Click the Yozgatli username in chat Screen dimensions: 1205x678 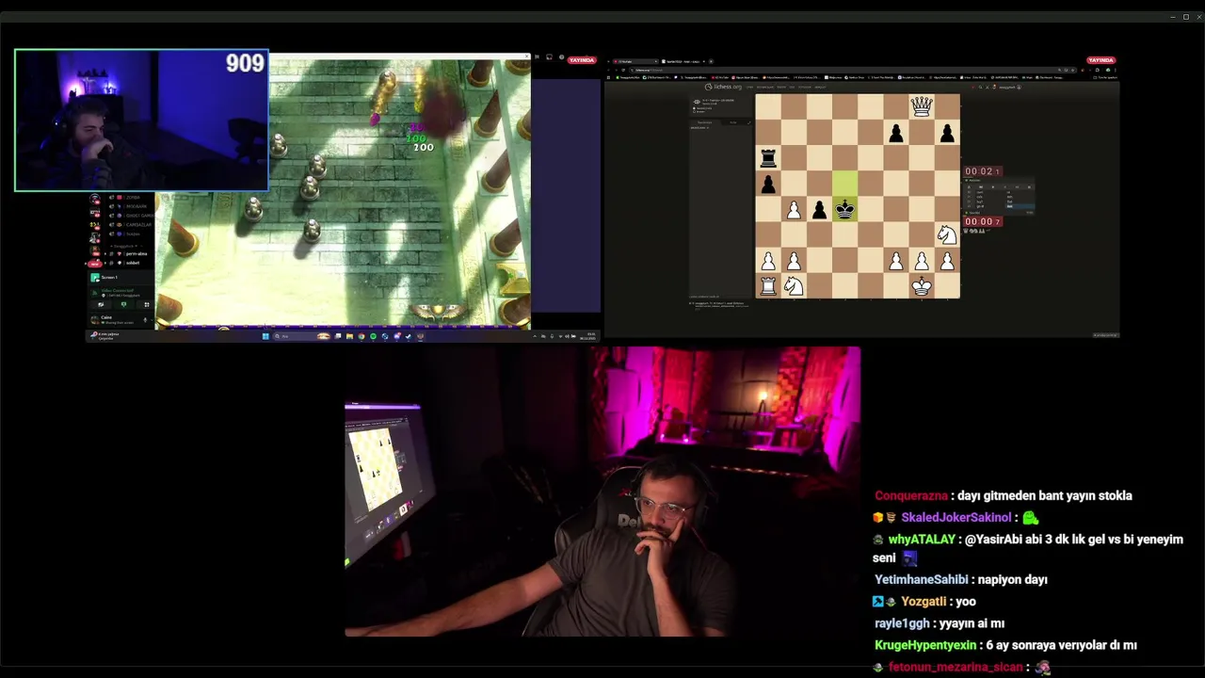pos(923,601)
